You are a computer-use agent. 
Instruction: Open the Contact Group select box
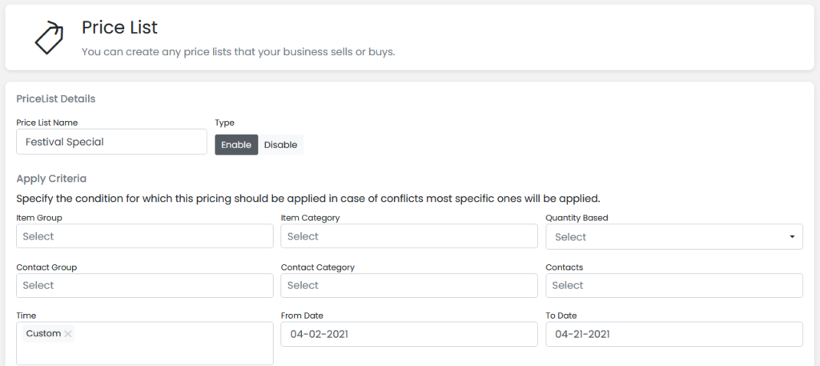(x=145, y=285)
